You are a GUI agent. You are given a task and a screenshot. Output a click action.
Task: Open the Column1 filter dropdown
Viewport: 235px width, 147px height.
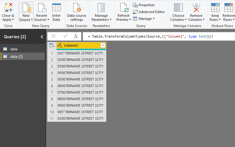tap(103, 45)
